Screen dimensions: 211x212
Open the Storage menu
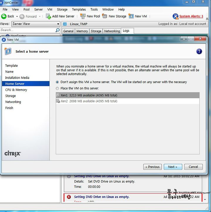tap(62, 9)
